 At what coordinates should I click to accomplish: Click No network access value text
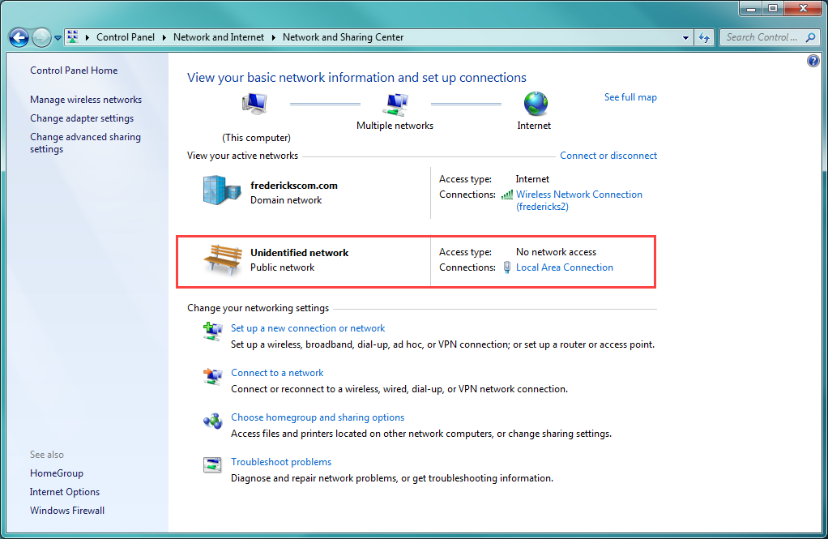(x=556, y=252)
